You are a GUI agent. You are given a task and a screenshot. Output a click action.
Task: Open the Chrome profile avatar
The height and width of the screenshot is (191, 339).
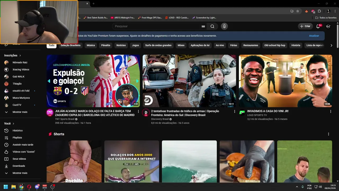pos(328,11)
